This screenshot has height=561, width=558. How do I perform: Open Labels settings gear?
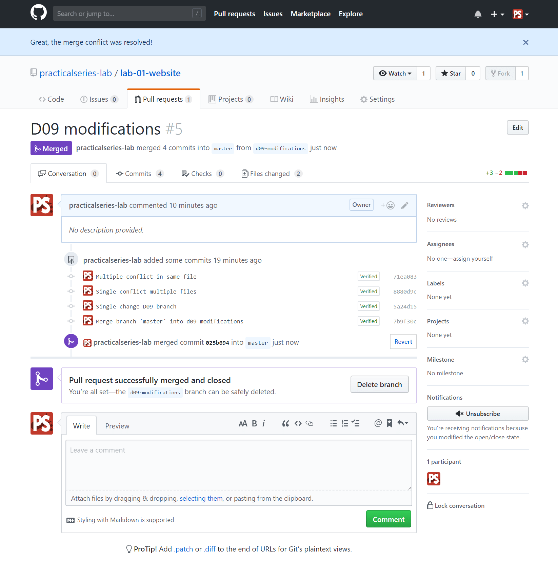point(525,283)
